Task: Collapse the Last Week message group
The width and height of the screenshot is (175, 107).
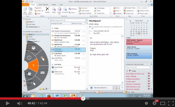Action: tap(52, 64)
